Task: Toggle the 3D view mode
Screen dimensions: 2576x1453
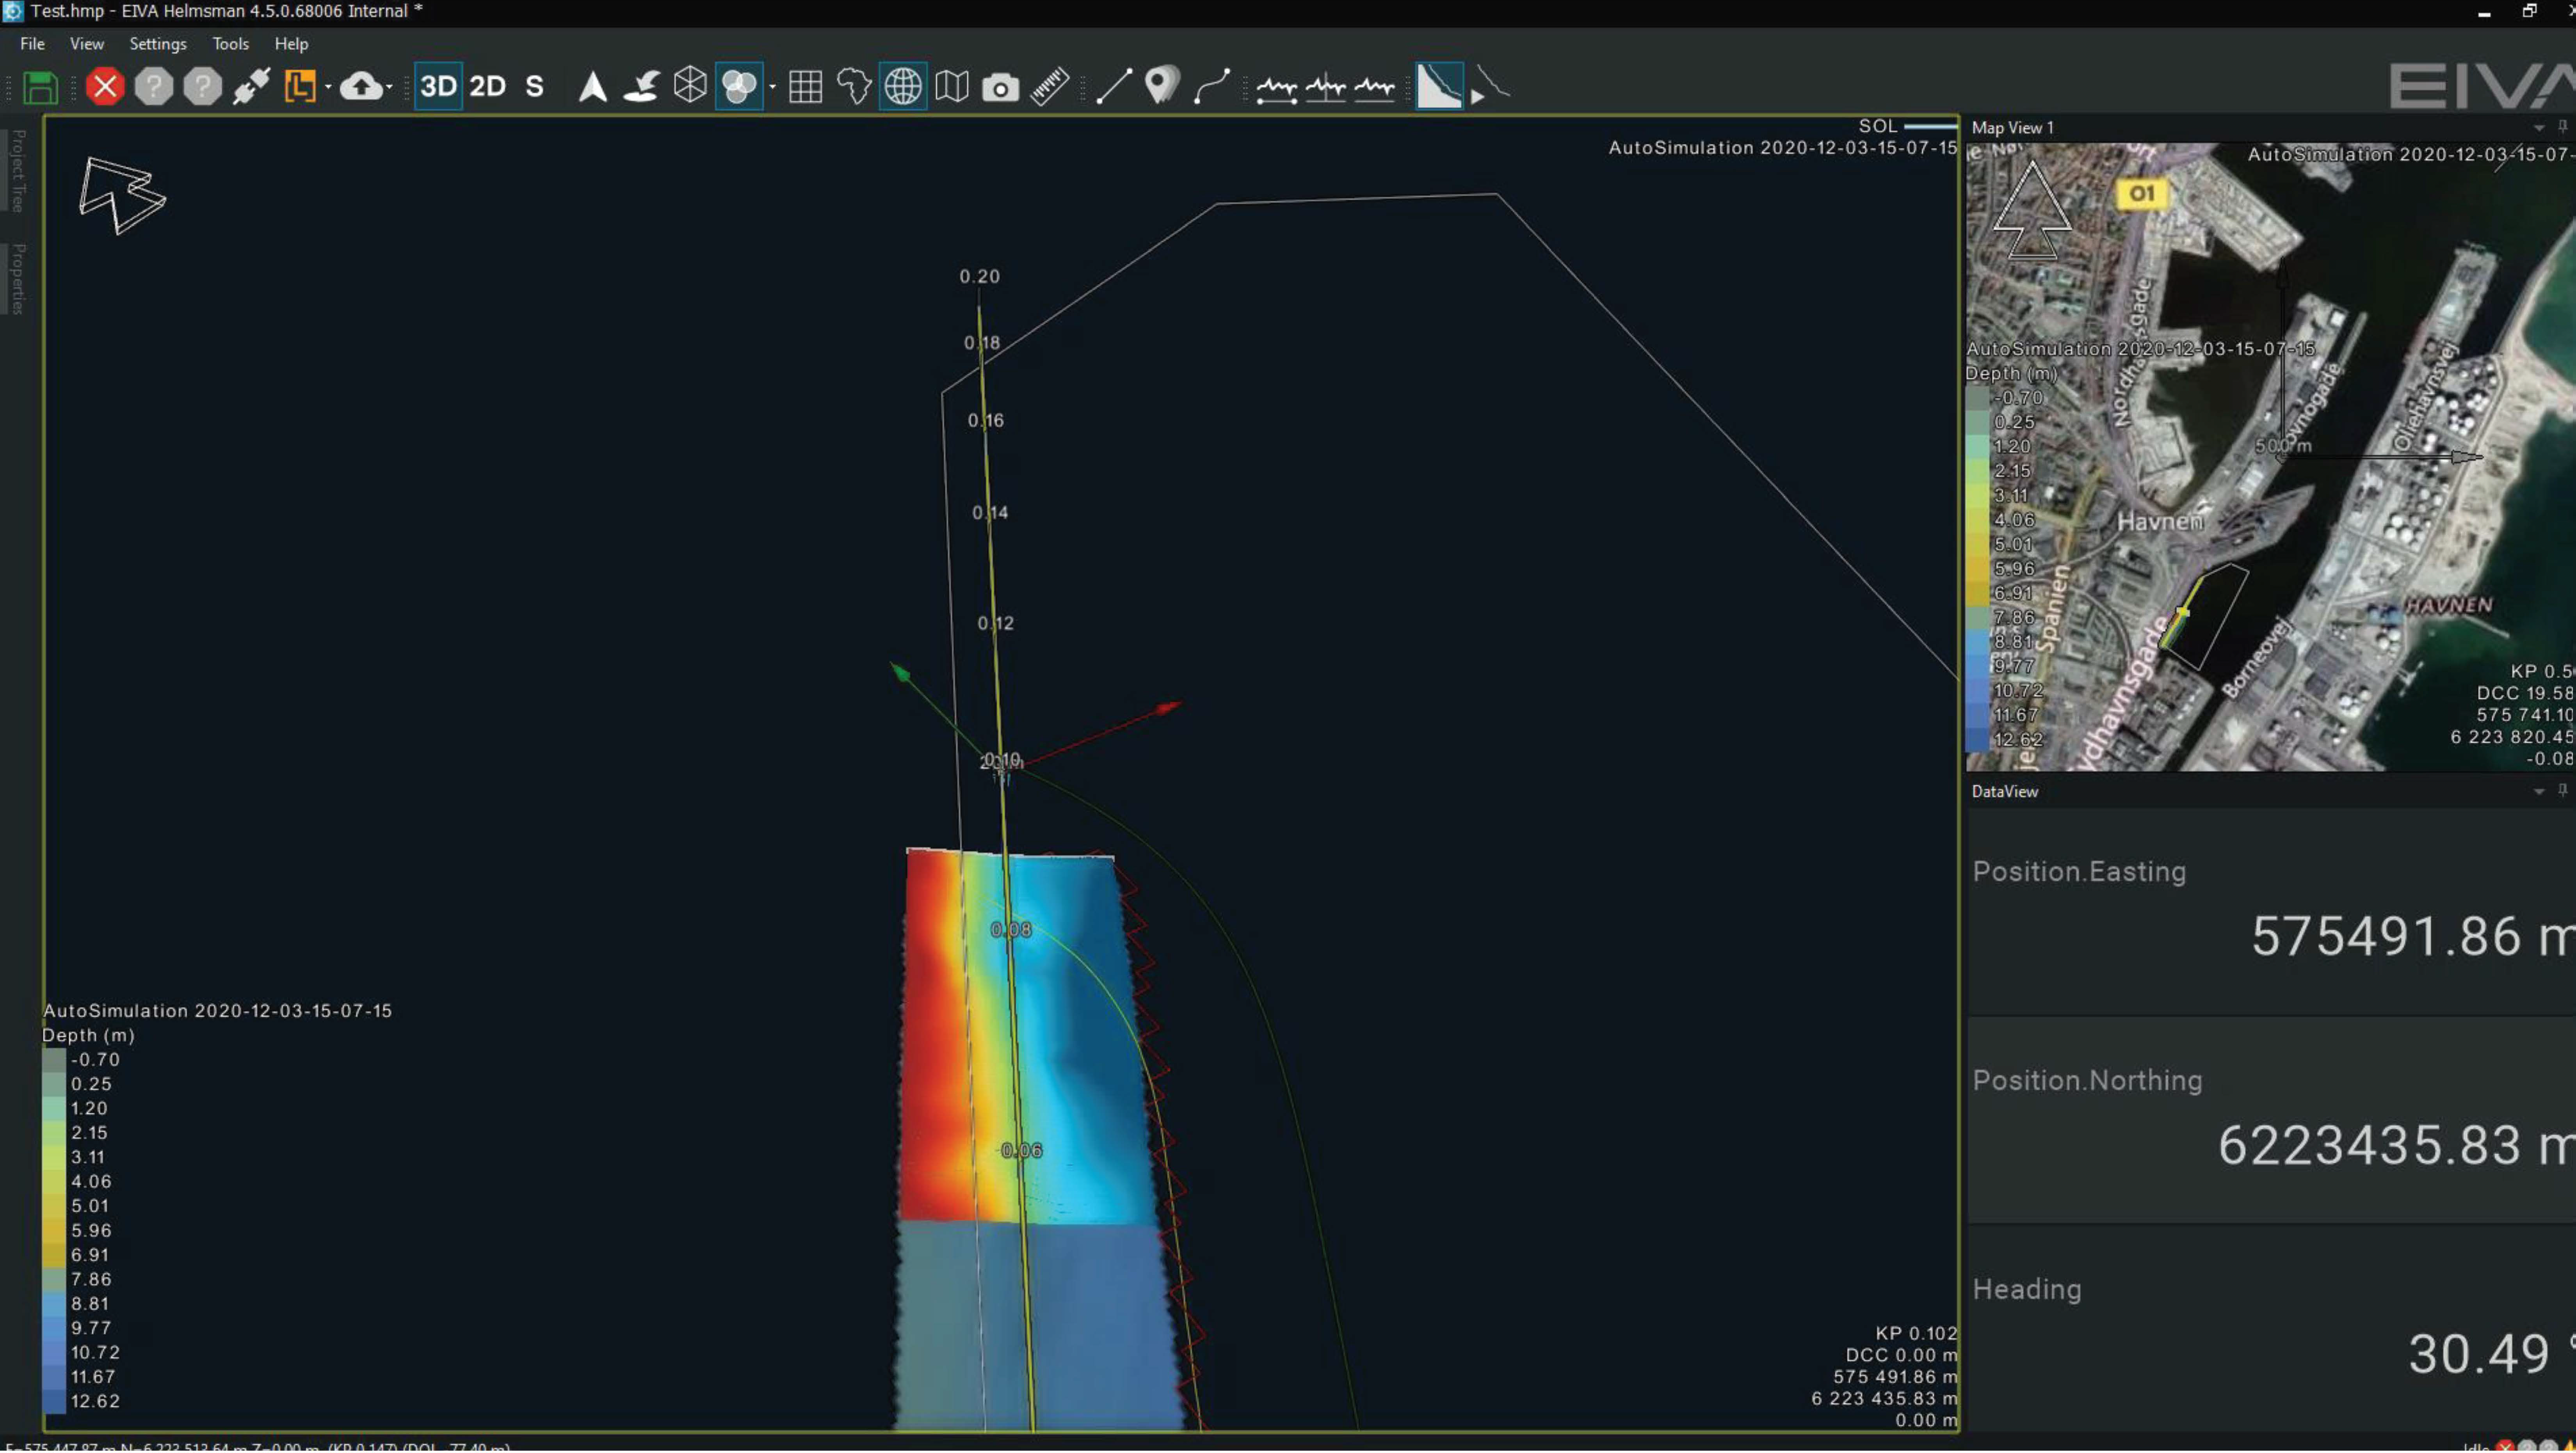Action: click(x=437, y=87)
